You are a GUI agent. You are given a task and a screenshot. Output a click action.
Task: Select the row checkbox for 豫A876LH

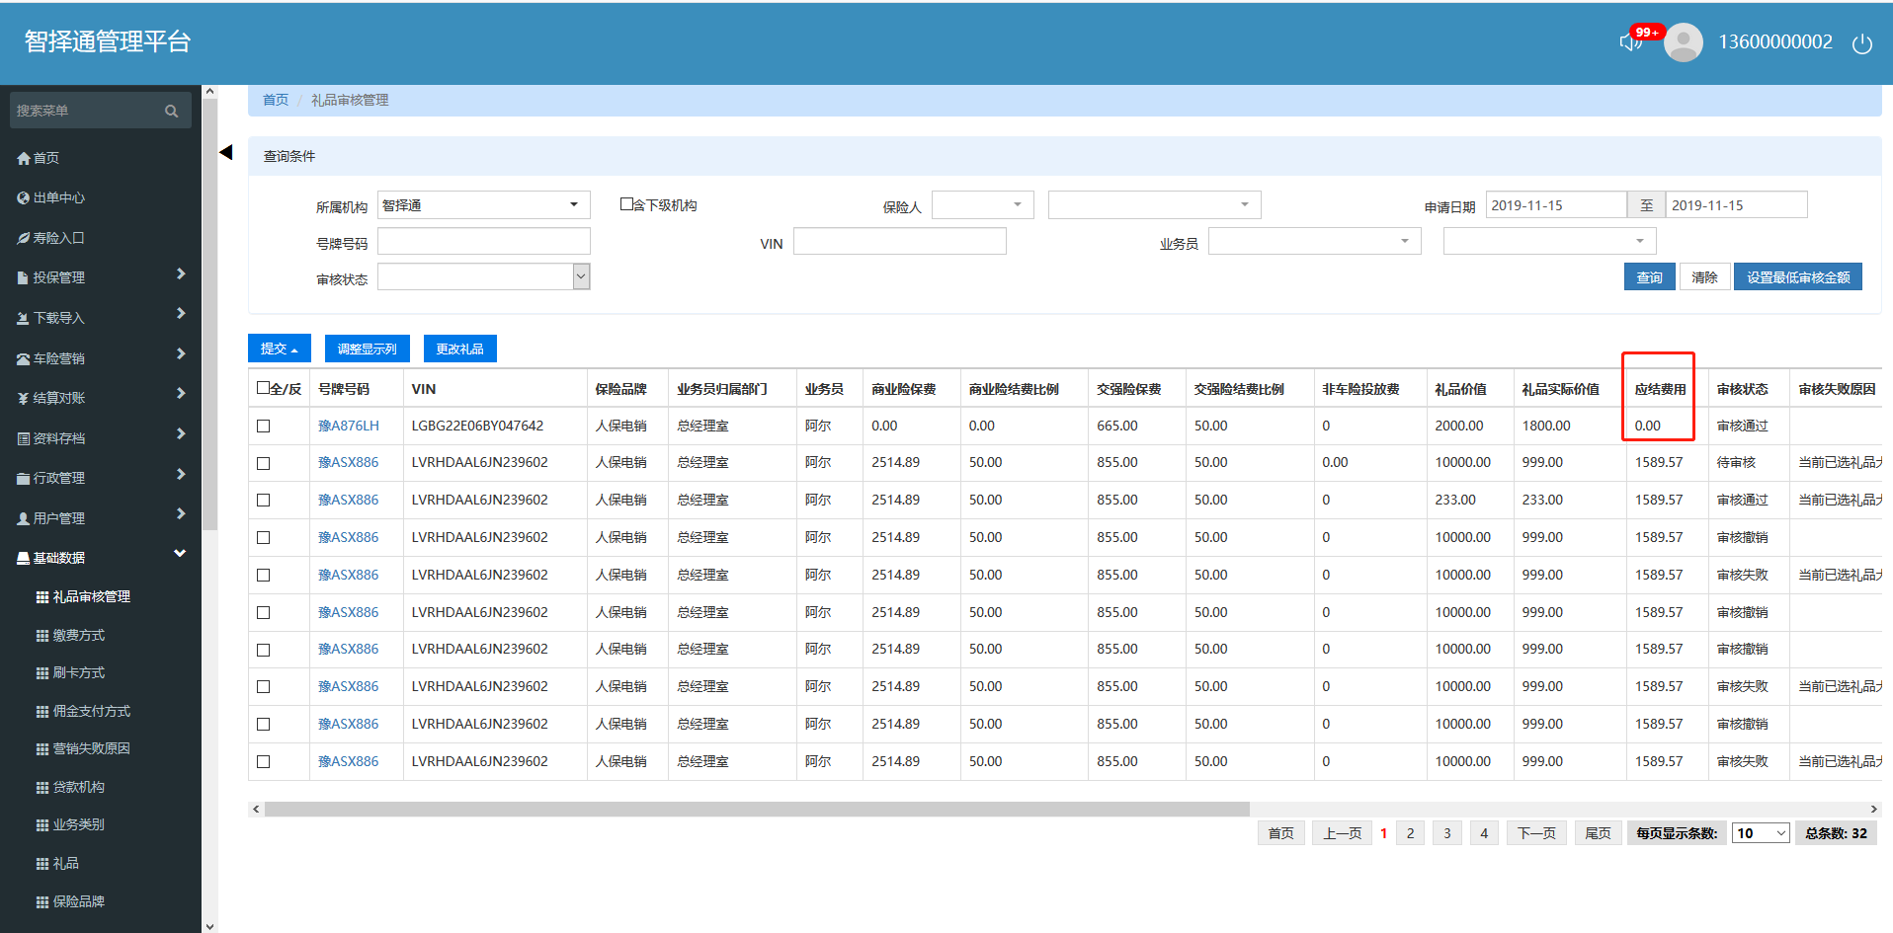pos(264,426)
